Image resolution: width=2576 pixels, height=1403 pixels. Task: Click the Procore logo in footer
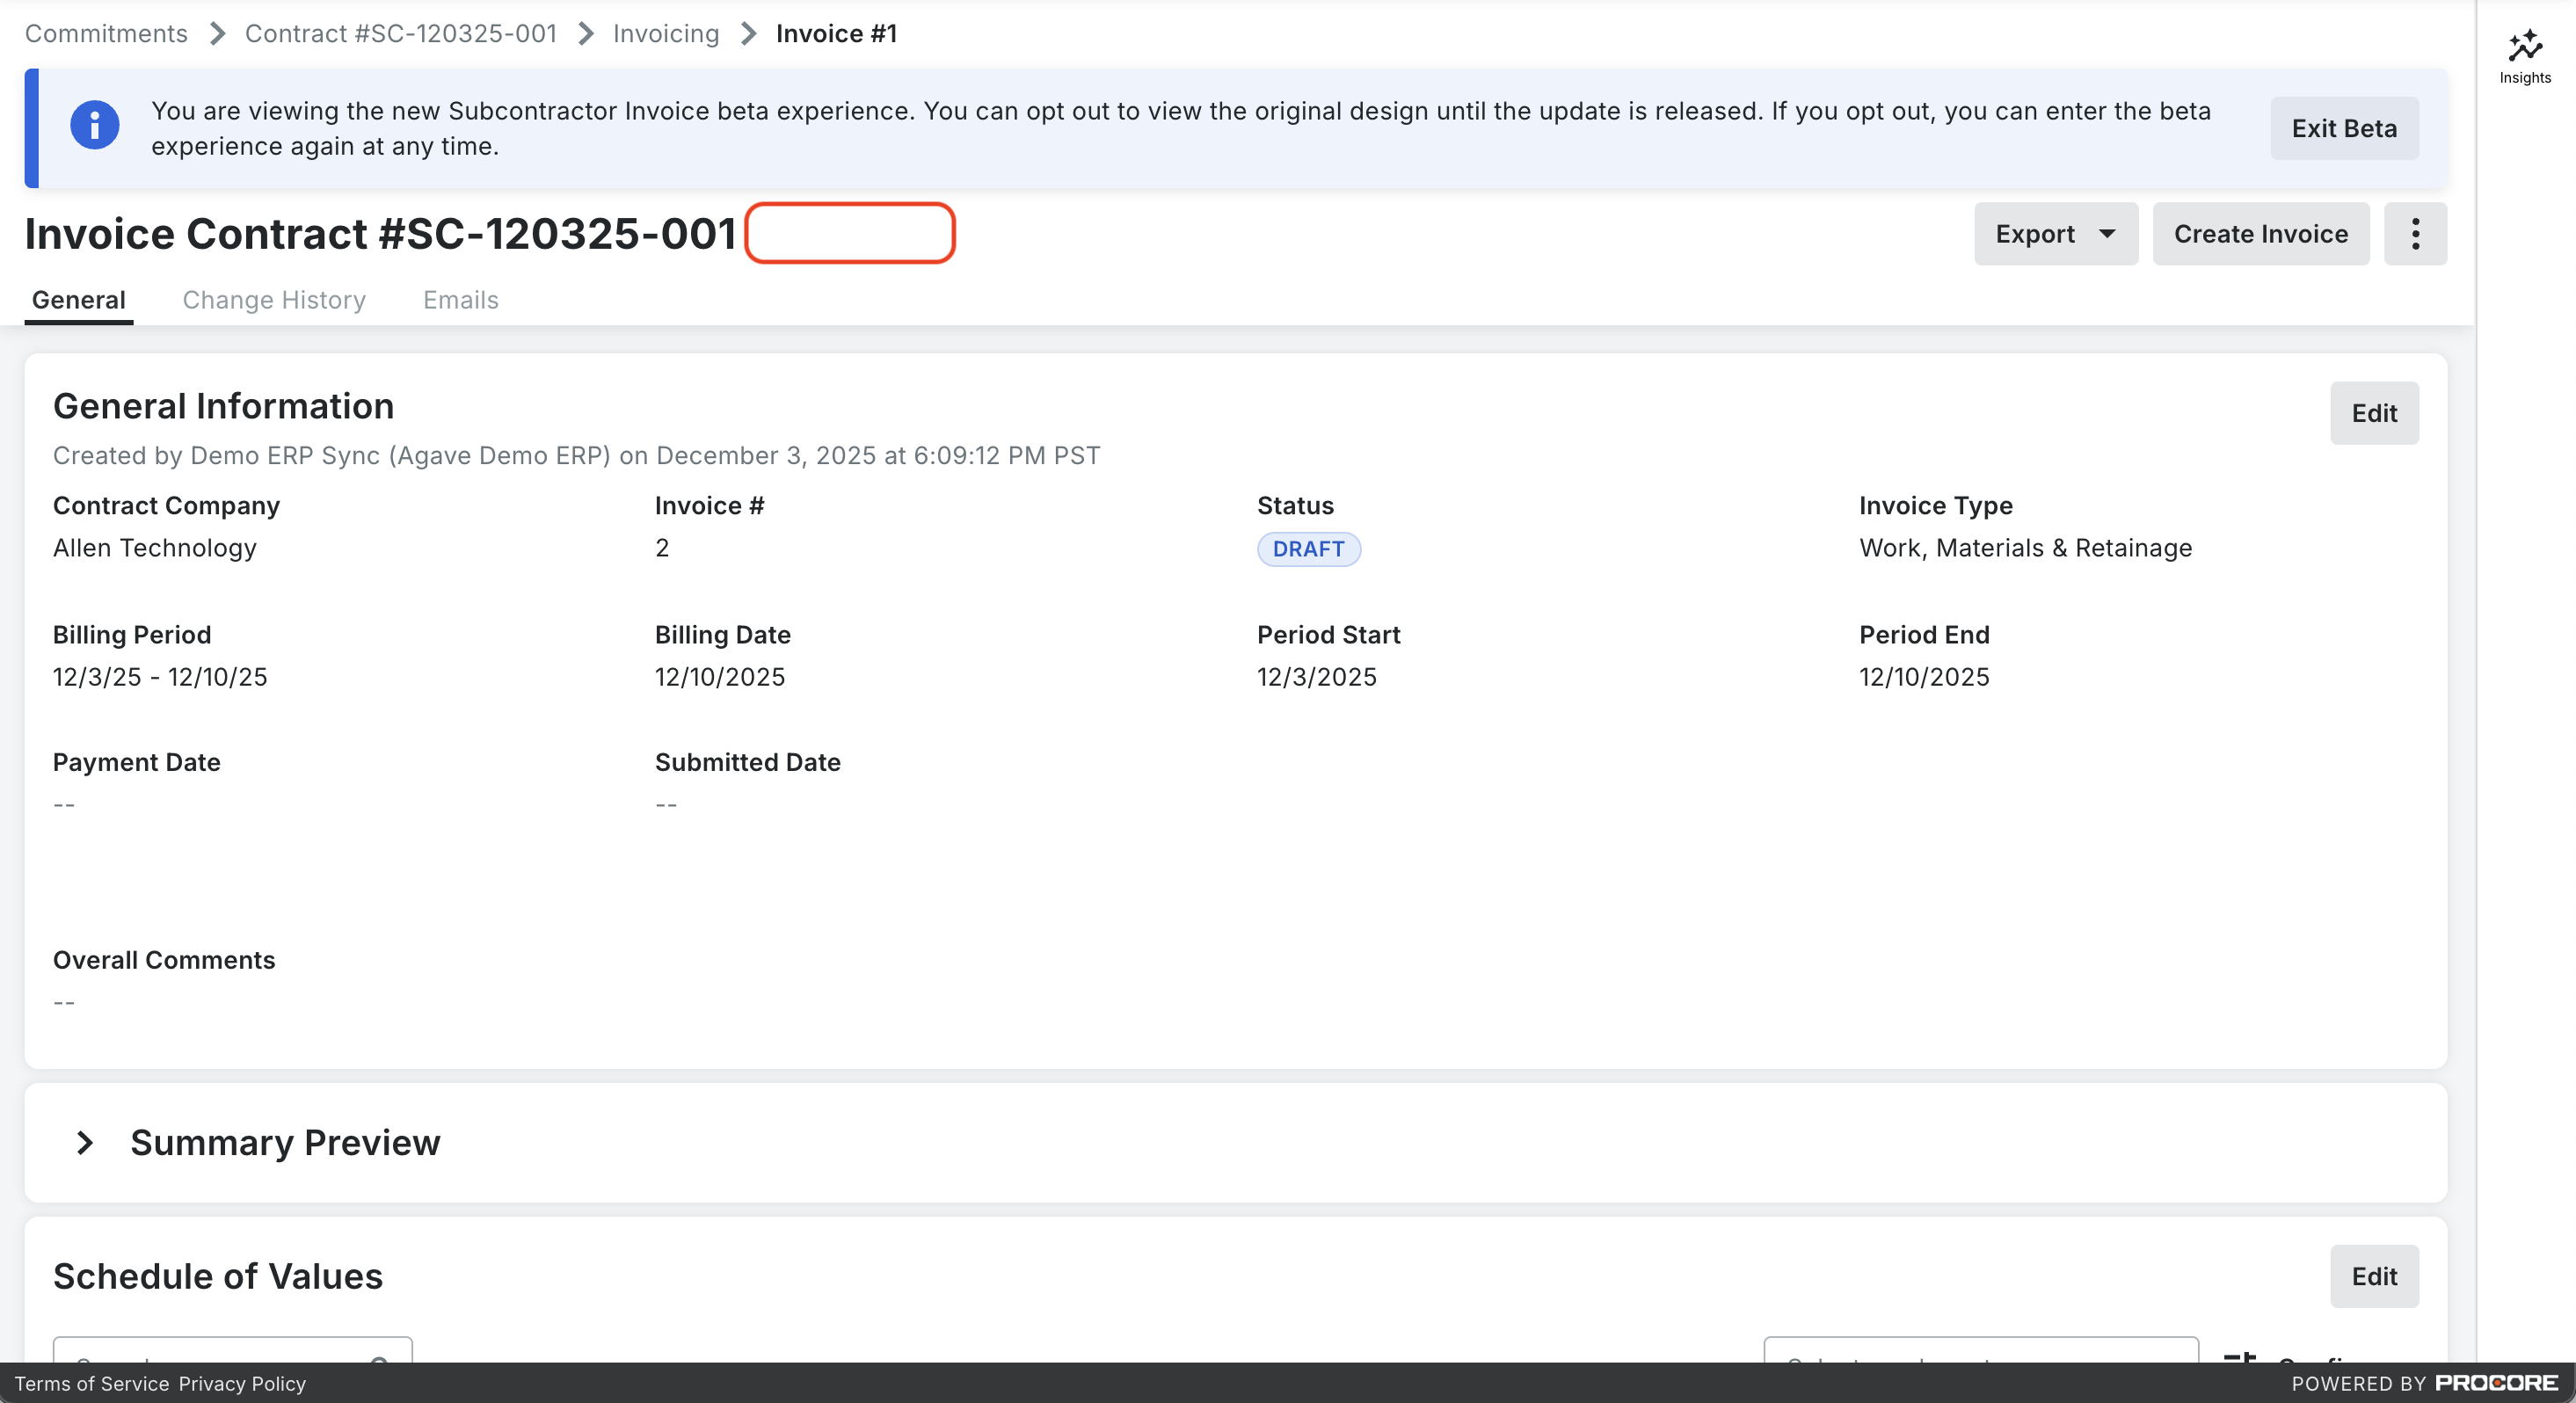click(x=2496, y=1382)
